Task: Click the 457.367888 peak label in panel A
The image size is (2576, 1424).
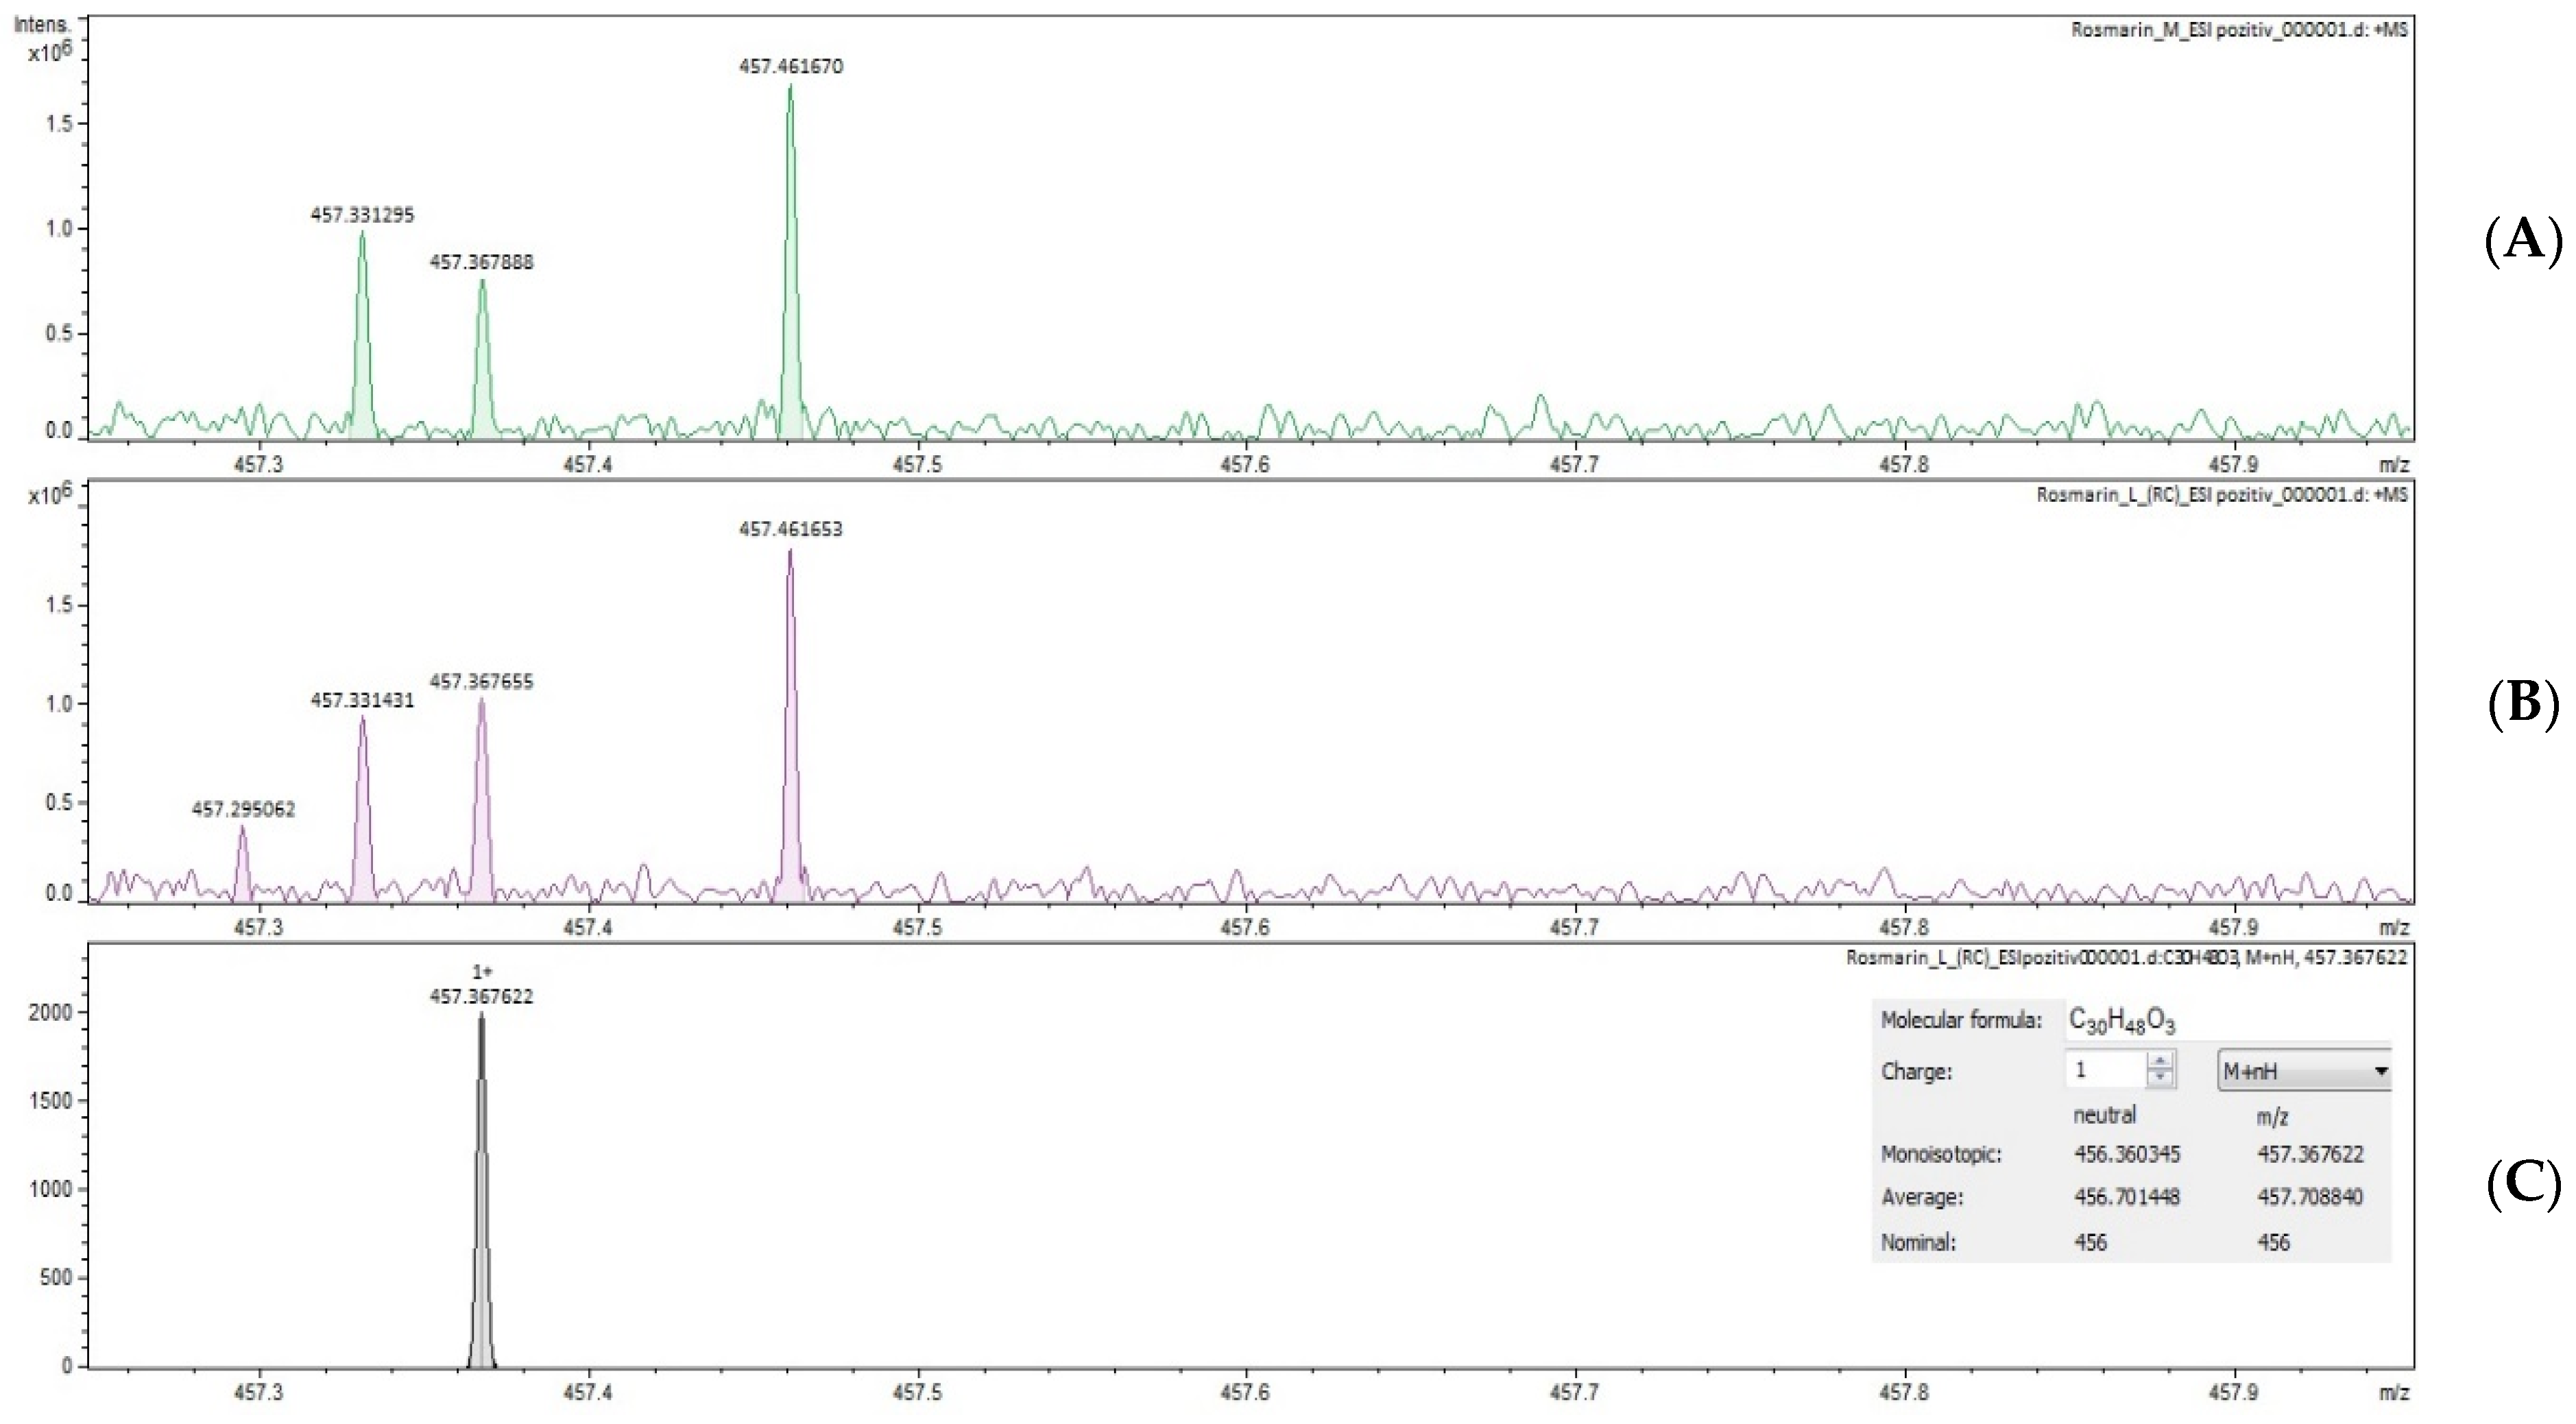Action: tap(481, 262)
